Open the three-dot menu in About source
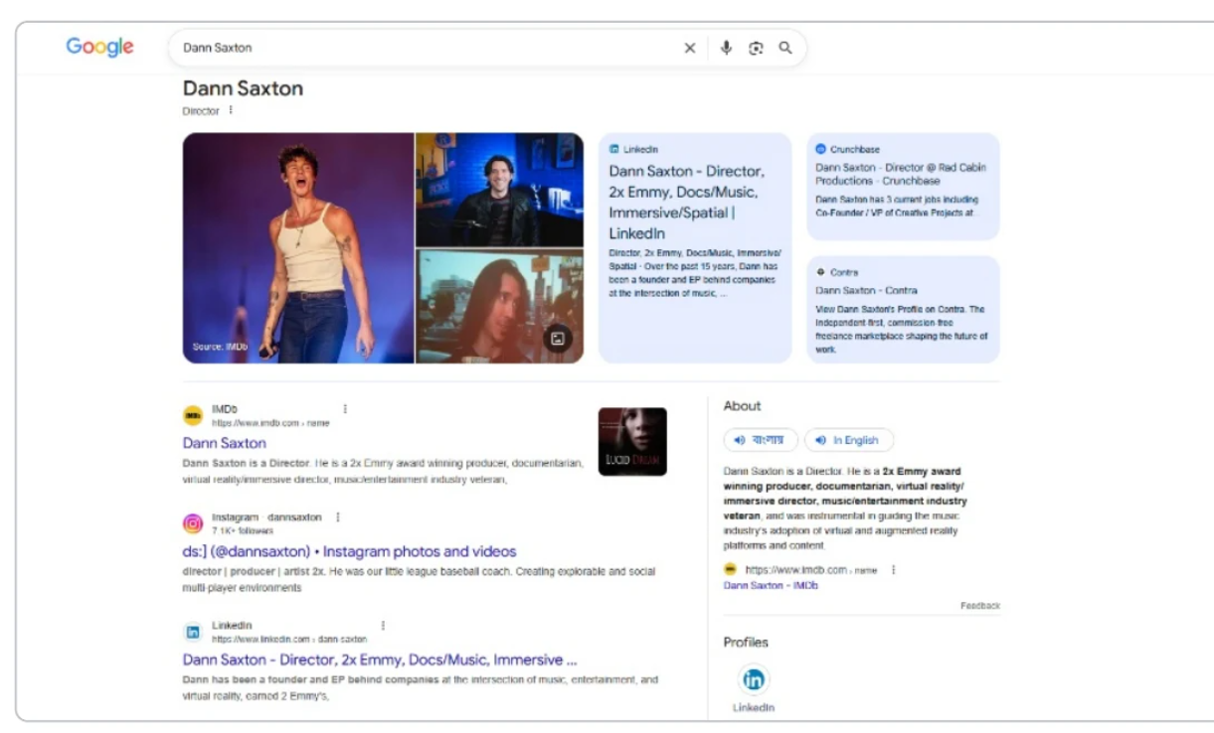Image resolution: width=1214 pixels, height=733 pixels. pos(893,570)
